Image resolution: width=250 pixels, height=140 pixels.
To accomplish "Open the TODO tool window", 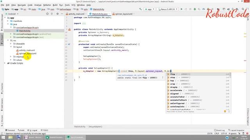I will [44, 130].
